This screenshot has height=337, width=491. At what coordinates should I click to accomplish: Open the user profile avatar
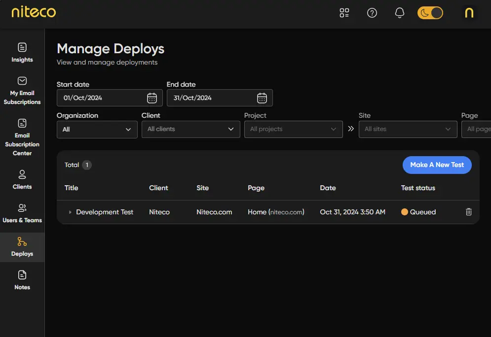[469, 13]
